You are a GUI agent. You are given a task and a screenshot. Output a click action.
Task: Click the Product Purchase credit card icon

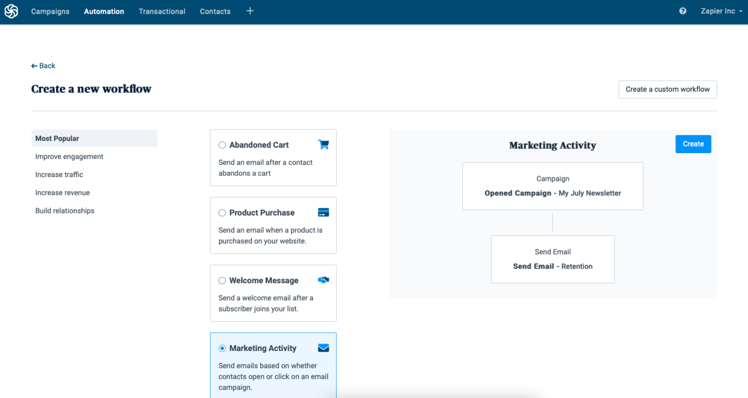click(x=323, y=212)
